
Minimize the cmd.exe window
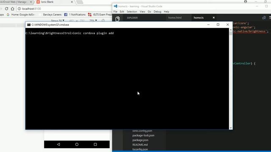pyautogui.click(x=208, y=24)
